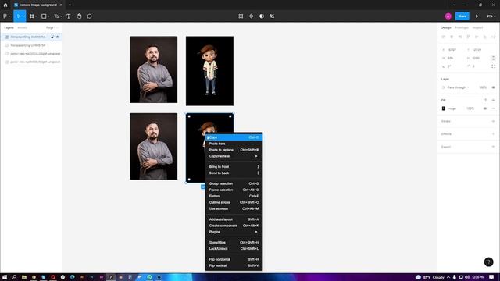Image resolution: width=500 pixels, height=281 pixels.
Task: Click the Present play icon
Action: 477,16
